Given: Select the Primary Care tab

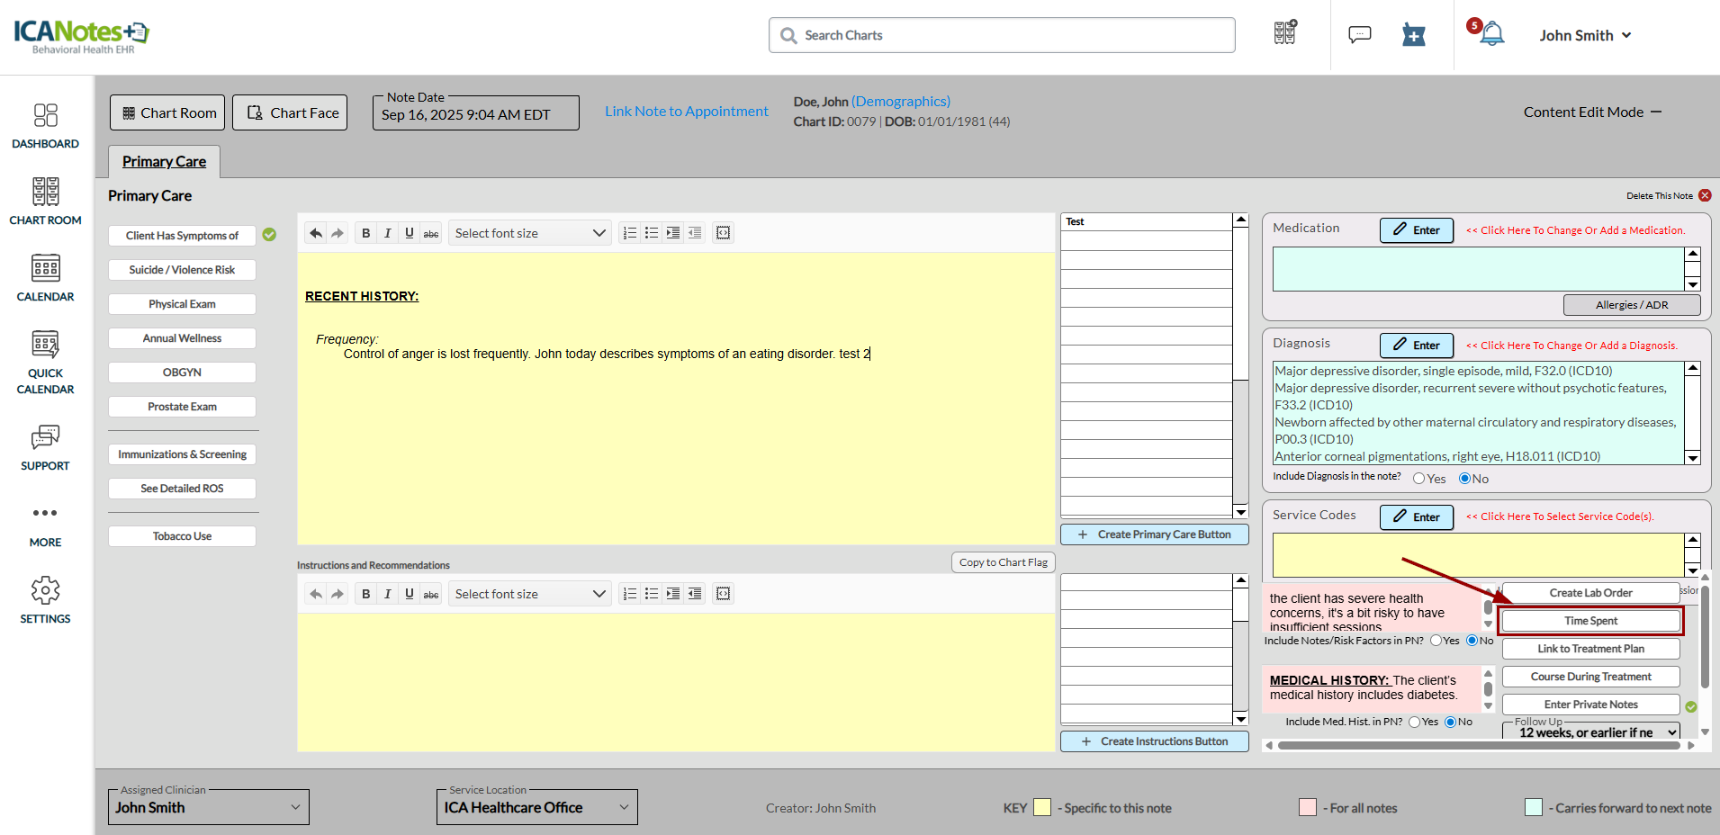Looking at the screenshot, I should tap(164, 162).
